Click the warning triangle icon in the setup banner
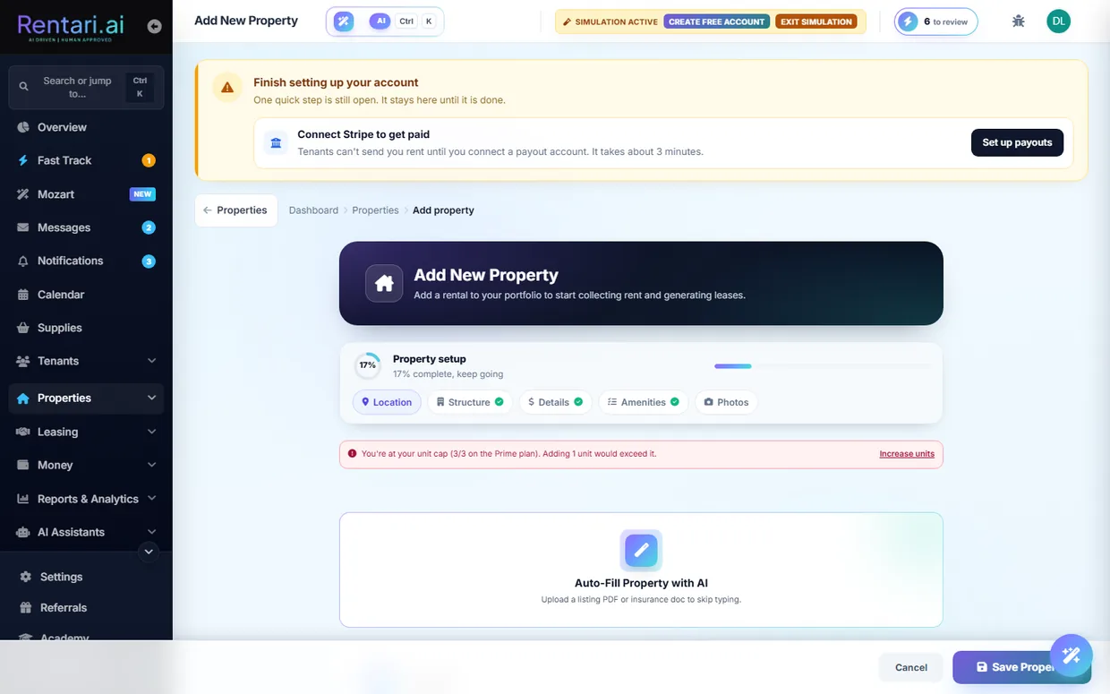Image resolution: width=1110 pixels, height=694 pixels. click(x=227, y=88)
